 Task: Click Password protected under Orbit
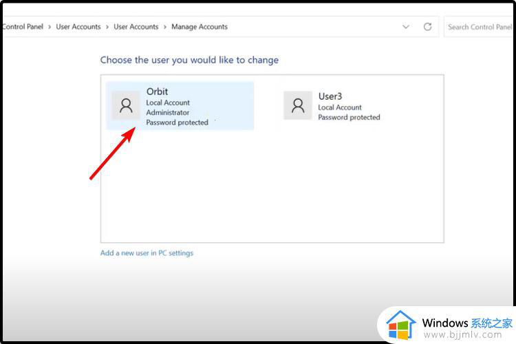(x=178, y=122)
